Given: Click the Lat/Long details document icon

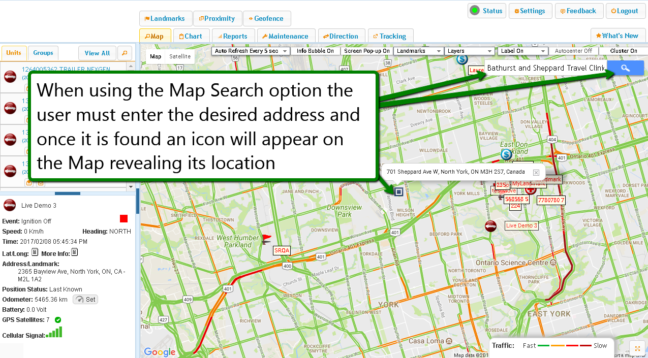Looking at the screenshot, I should point(35,252).
